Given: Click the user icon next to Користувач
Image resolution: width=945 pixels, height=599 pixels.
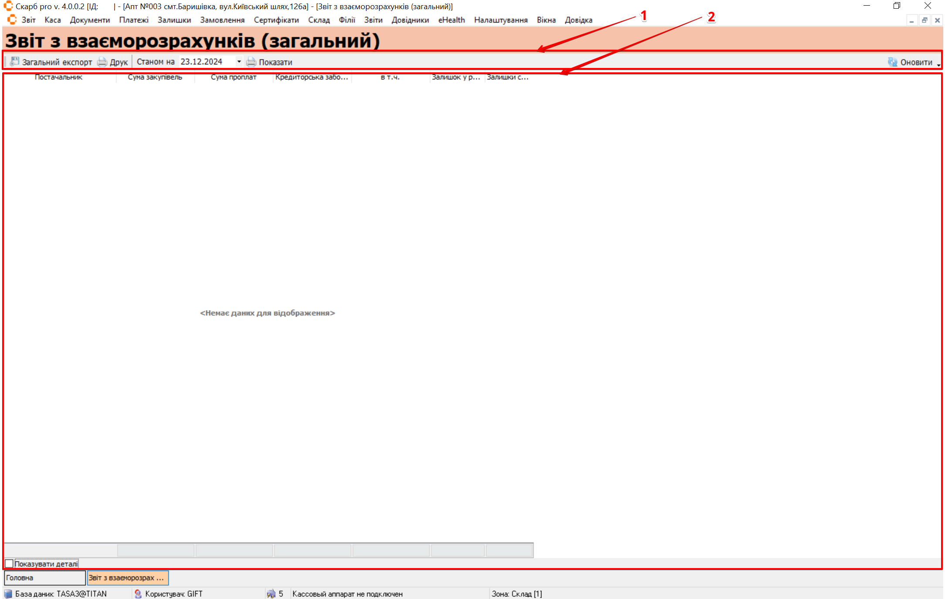Looking at the screenshot, I should click(138, 593).
